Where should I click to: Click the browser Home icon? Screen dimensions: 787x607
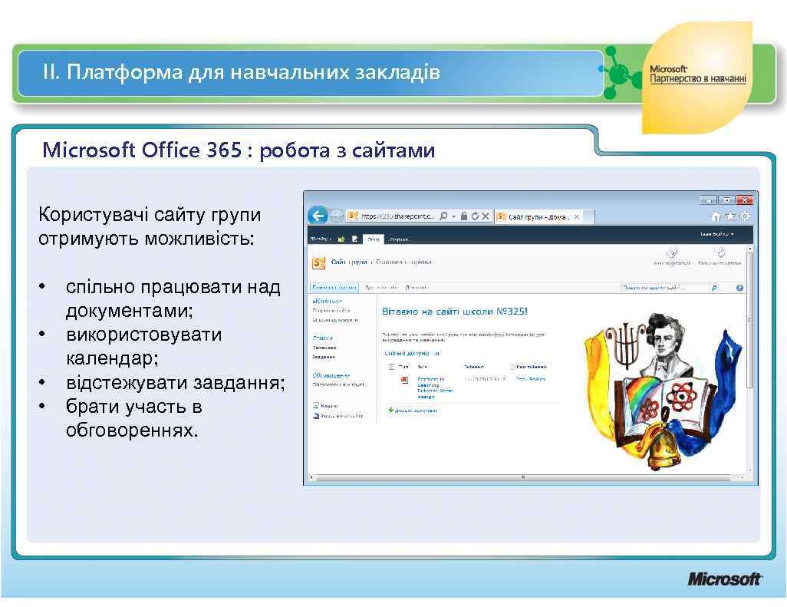pos(716,216)
